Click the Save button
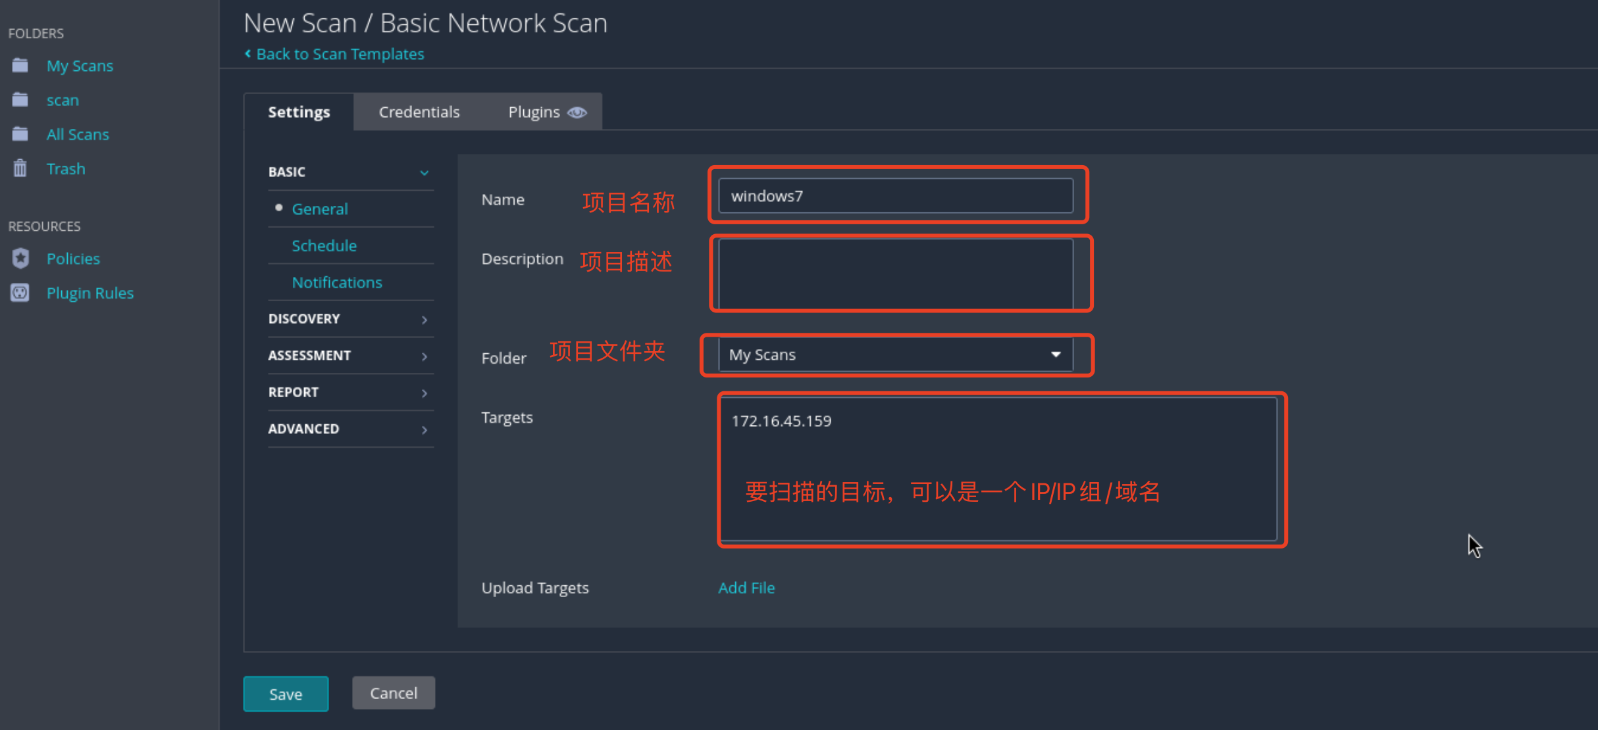 point(286,694)
